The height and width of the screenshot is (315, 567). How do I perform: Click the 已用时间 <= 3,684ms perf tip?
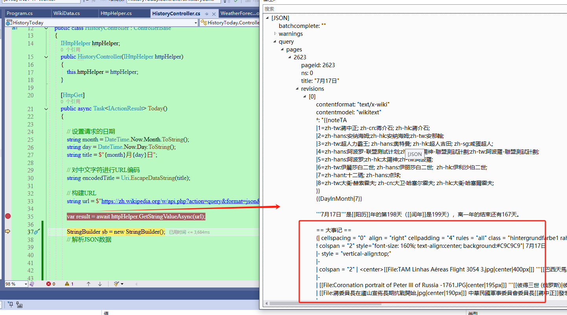coord(189,232)
